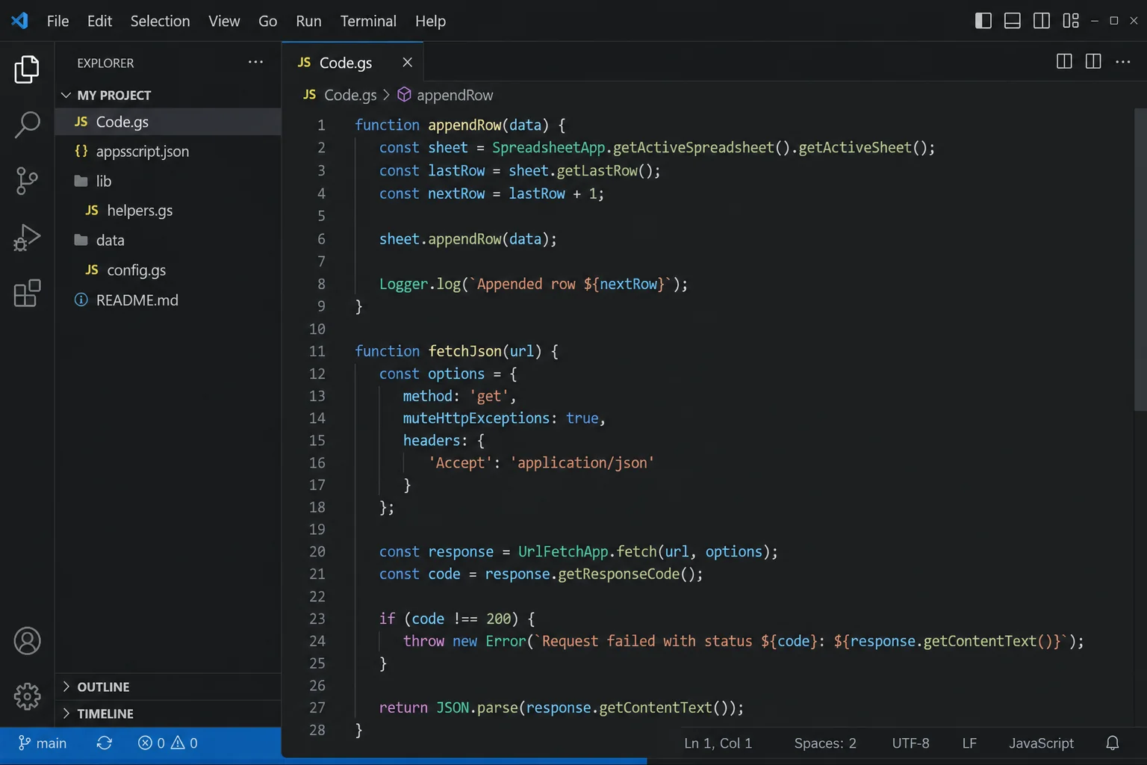The image size is (1147, 765).
Task: Open the Run and Debug view
Action: point(27,238)
